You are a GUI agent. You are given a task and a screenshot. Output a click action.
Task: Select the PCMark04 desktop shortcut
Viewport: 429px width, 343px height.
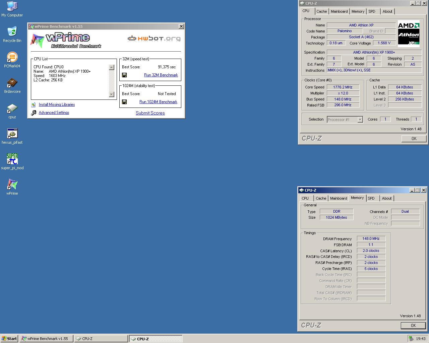pyautogui.click(x=12, y=60)
